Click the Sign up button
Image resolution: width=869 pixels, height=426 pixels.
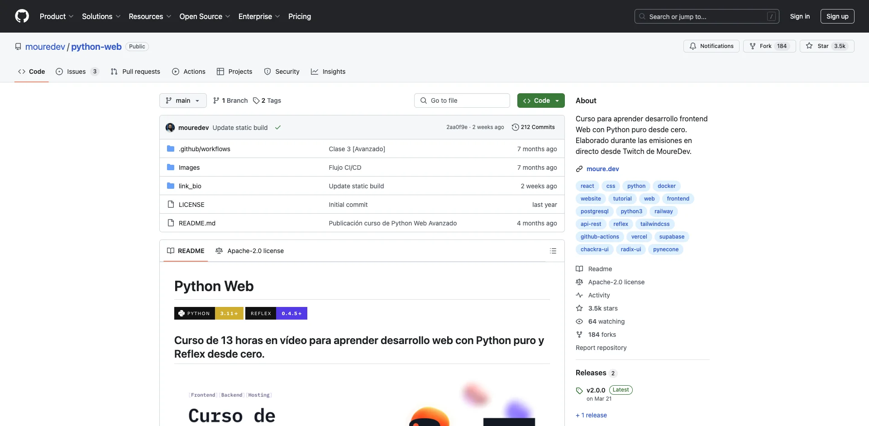click(837, 16)
